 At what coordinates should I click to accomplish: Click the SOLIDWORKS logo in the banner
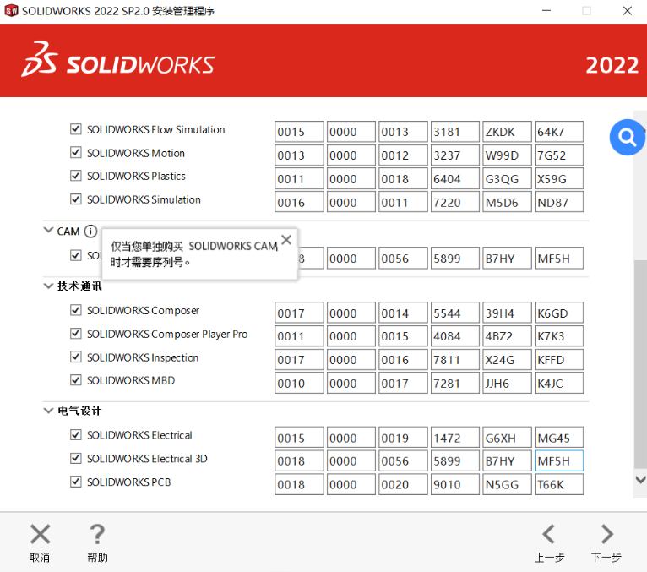[118, 60]
